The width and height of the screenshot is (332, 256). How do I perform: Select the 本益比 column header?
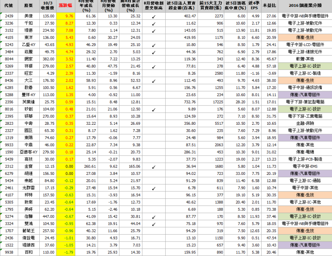pyautogui.click(x=270, y=6)
